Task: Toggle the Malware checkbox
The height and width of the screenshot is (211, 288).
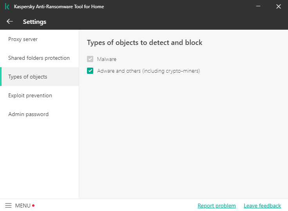Action: click(x=91, y=59)
